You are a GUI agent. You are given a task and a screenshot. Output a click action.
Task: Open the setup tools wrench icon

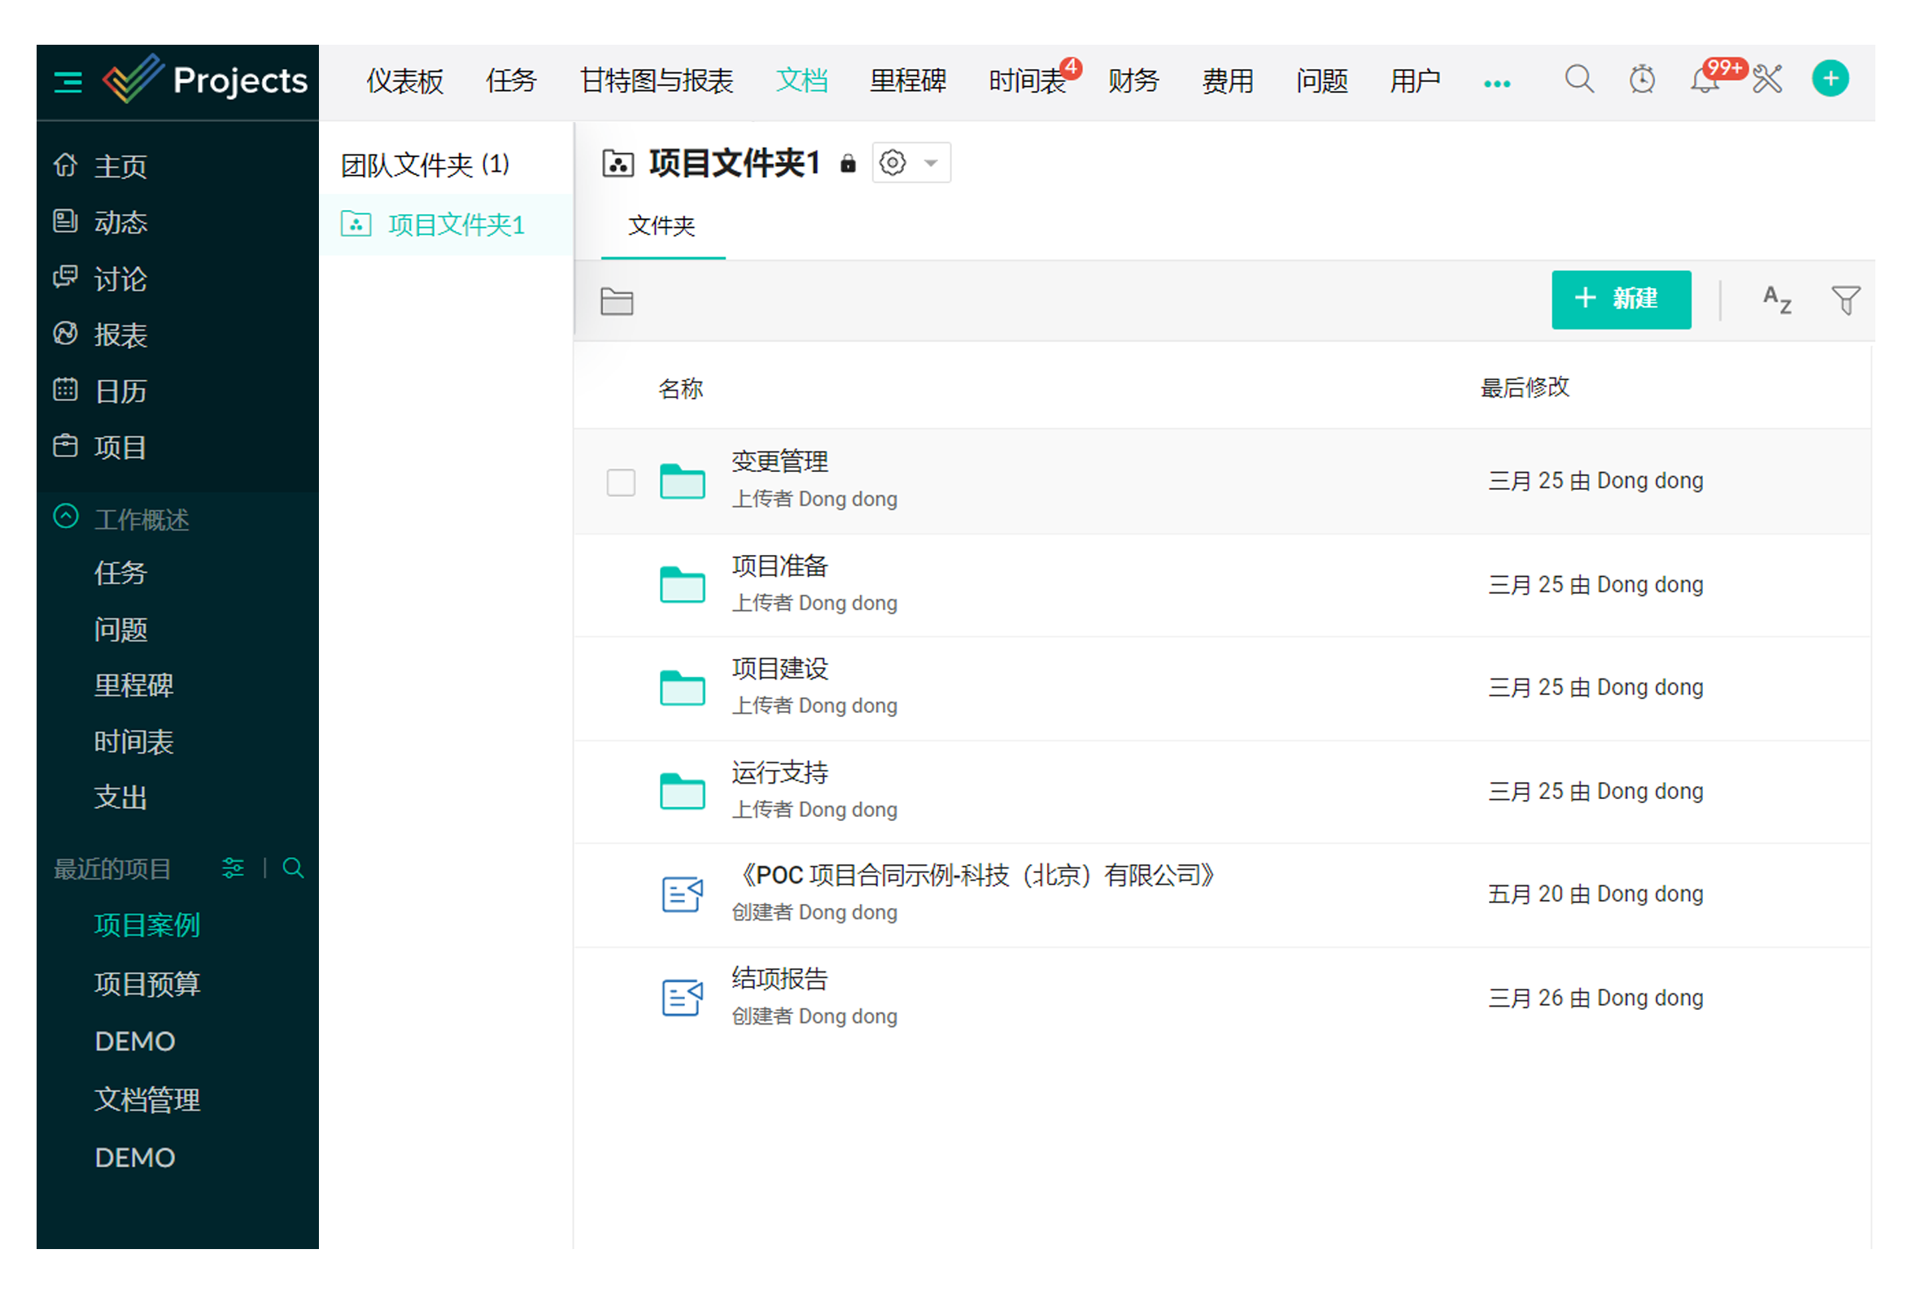[x=1766, y=80]
